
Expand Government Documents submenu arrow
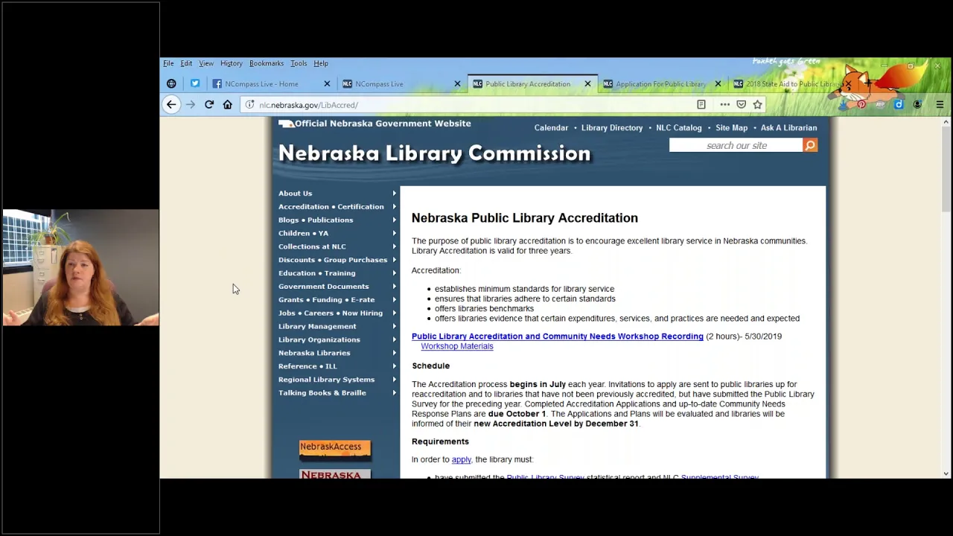point(395,287)
